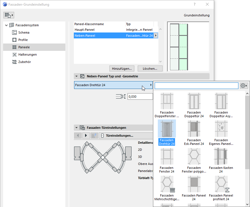Open the Fassaden Drehtür 24 dropdown
The width and height of the screenshot is (250, 207).
point(113,85)
